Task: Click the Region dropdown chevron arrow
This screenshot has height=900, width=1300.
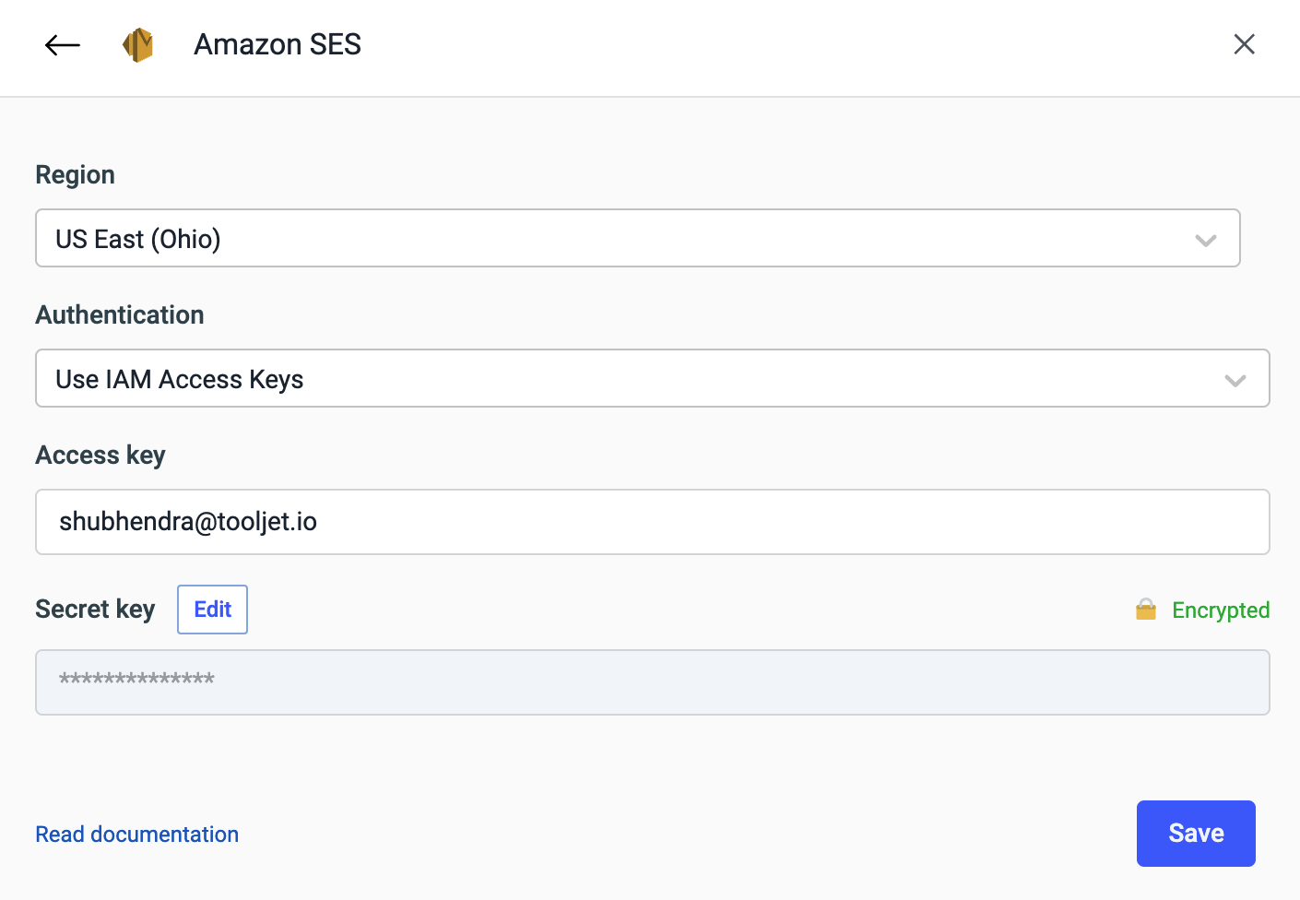Action: coord(1205,240)
